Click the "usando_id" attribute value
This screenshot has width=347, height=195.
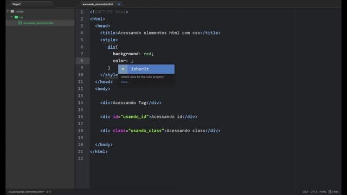[x=134, y=116]
